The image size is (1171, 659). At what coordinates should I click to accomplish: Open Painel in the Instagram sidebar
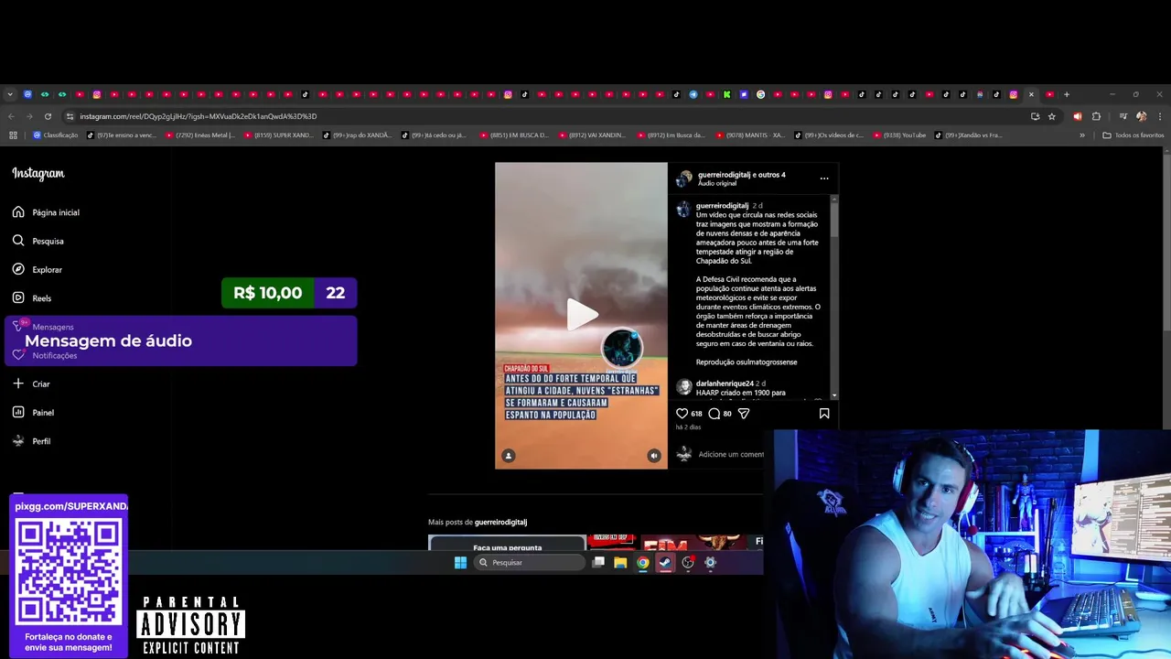tap(33, 413)
